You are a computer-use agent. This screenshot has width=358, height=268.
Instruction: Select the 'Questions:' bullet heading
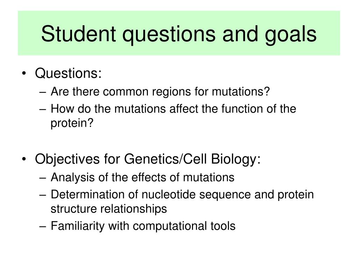pos(68,73)
